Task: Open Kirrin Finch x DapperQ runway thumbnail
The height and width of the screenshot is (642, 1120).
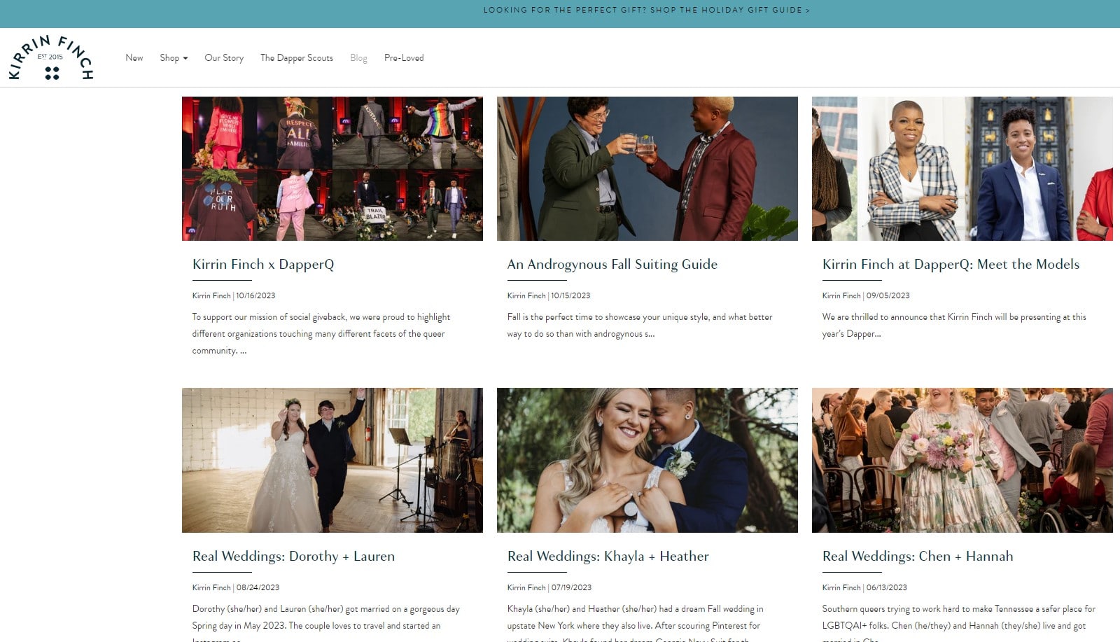Action: pyautogui.click(x=332, y=169)
